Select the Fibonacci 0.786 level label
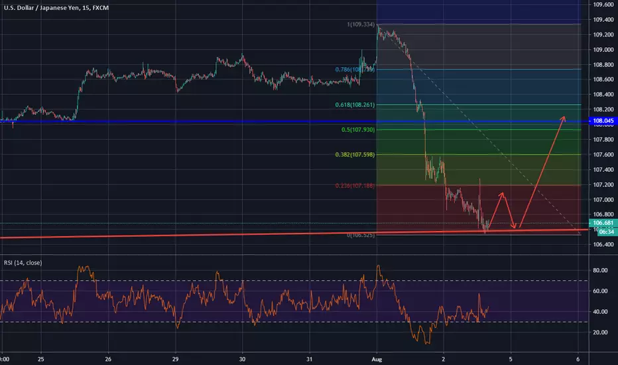Viewport: 618px width, 365px height. (x=355, y=70)
